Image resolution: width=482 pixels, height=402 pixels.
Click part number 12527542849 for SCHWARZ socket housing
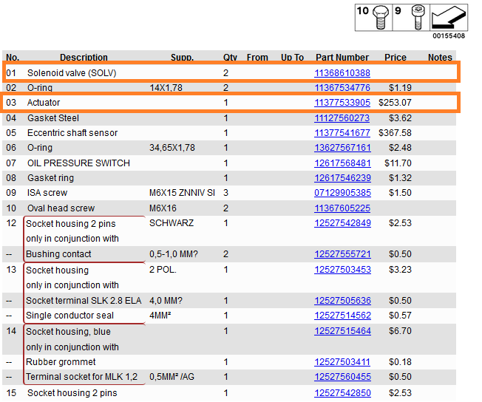[x=342, y=223]
